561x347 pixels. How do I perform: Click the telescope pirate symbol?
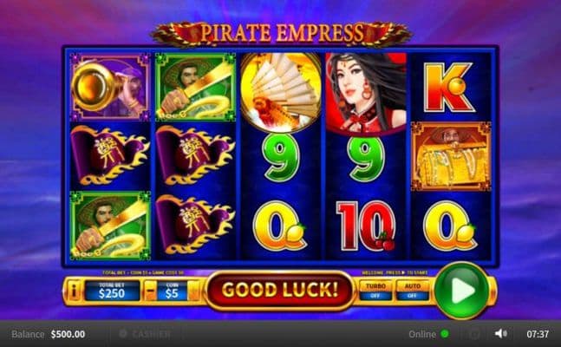tap(110, 87)
